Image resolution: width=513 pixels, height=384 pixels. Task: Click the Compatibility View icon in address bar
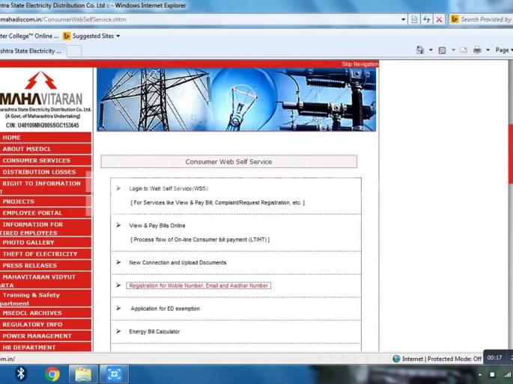(x=416, y=19)
